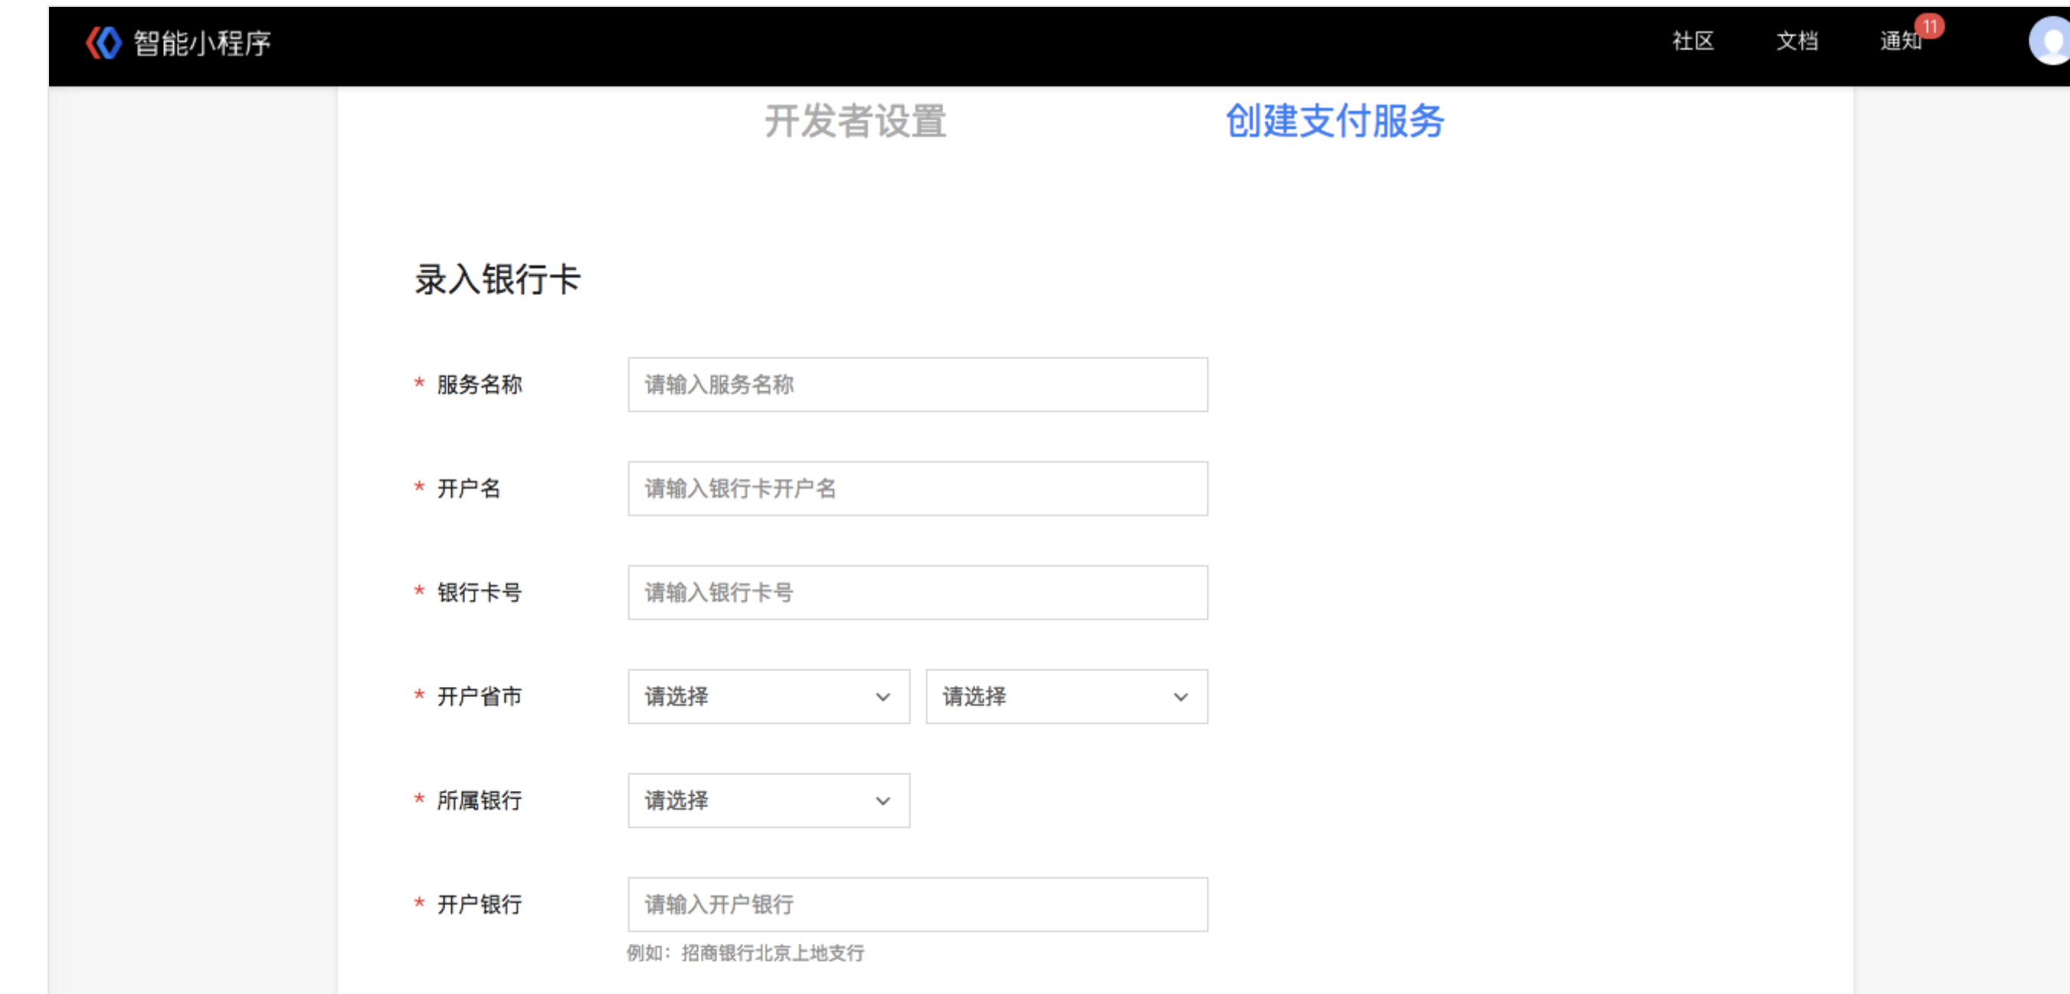The image size is (2070, 994).
Task: Open the 开户省市 city dropdown
Action: coord(1066,697)
